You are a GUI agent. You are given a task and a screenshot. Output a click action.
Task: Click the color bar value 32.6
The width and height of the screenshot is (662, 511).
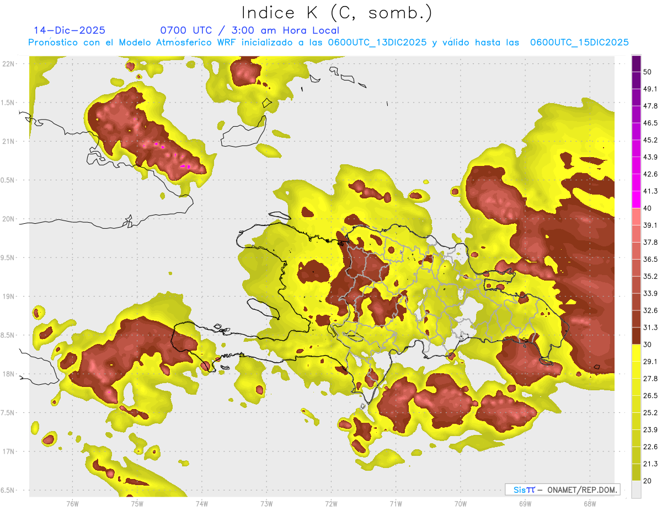pyautogui.click(x=650, y=310)
